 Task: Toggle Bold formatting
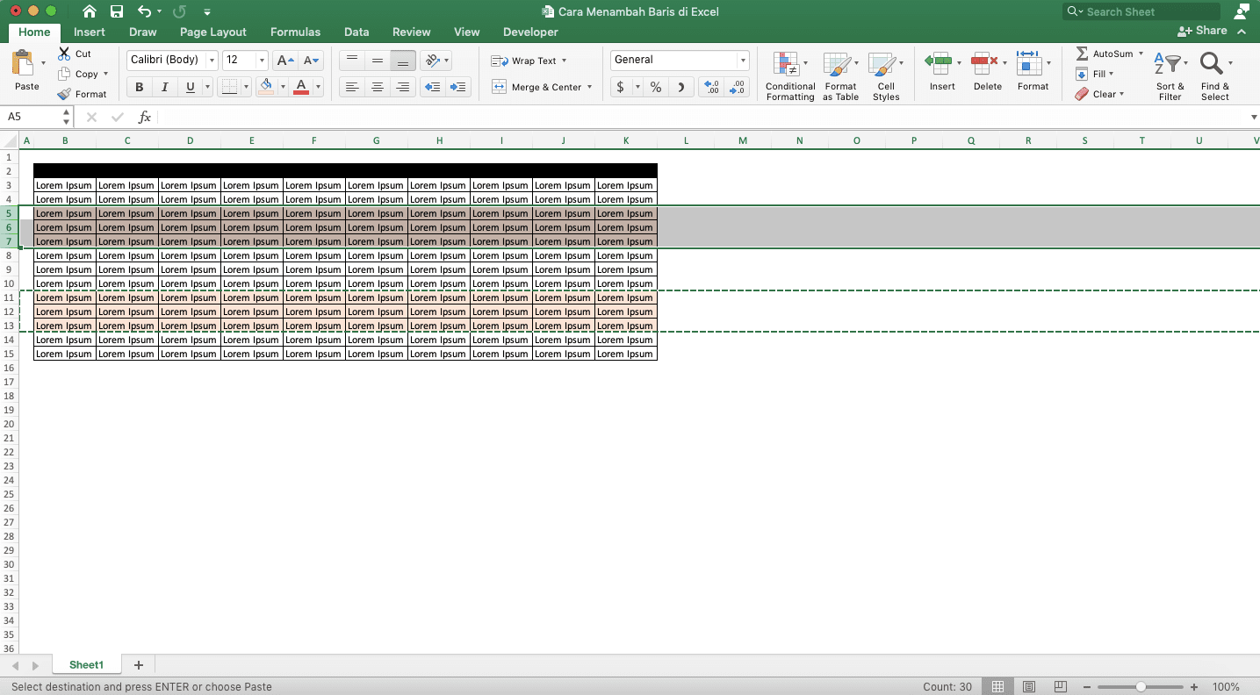click(x=139, y=87)
